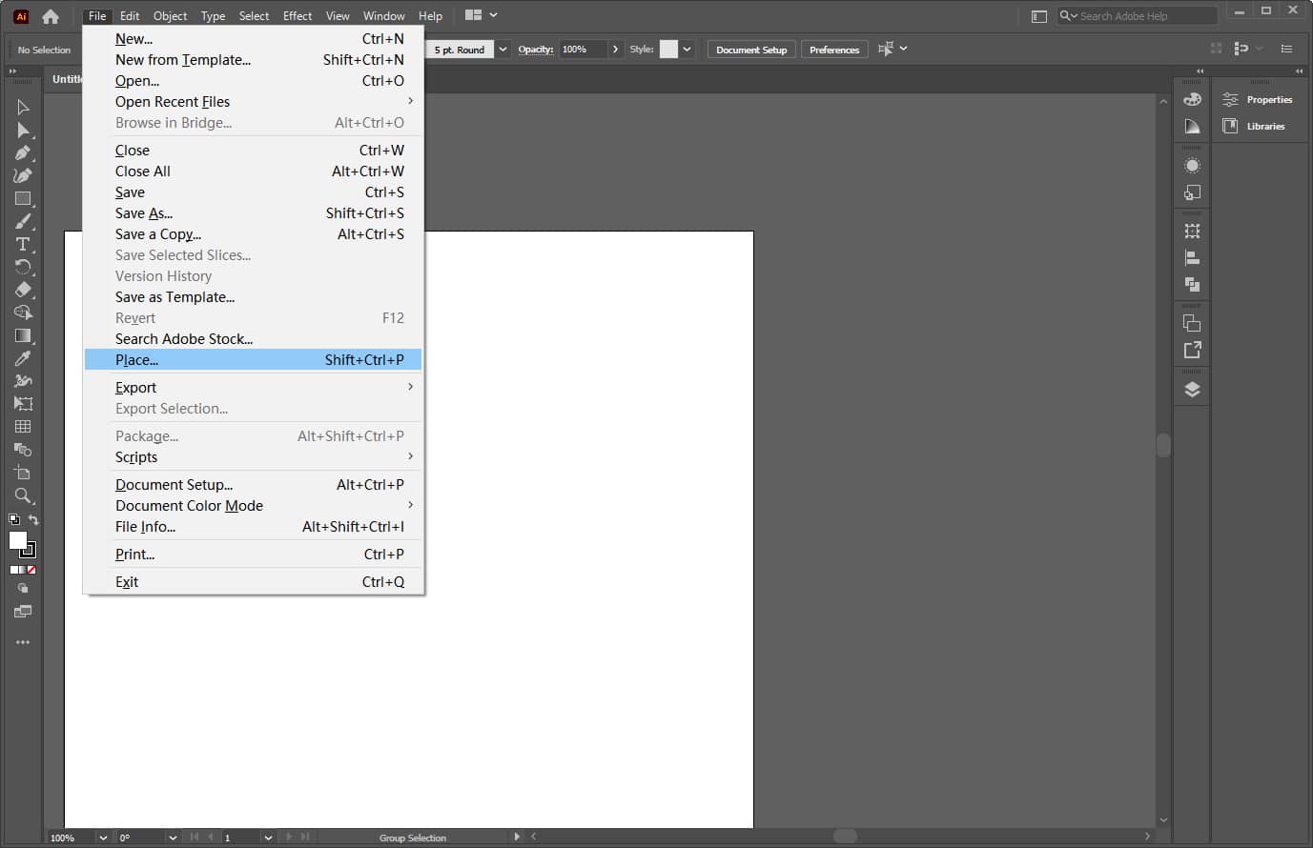1313x848 pixels.
Task: Open the Artboards panel icon
Action: tap(1192, 323)
